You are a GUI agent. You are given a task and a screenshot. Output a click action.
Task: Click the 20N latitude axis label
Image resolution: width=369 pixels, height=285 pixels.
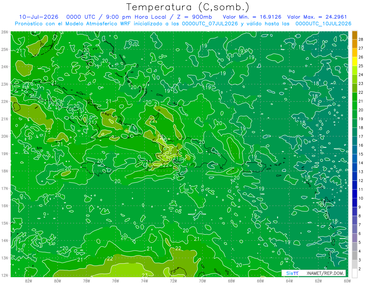[x=4, y=136]
